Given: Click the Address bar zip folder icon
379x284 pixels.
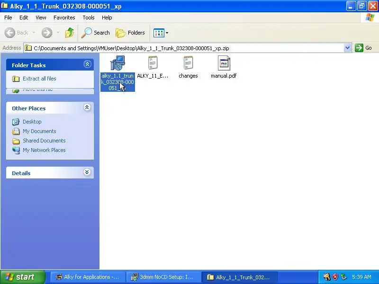Looking at the screenshot, I should pos(28,48).
